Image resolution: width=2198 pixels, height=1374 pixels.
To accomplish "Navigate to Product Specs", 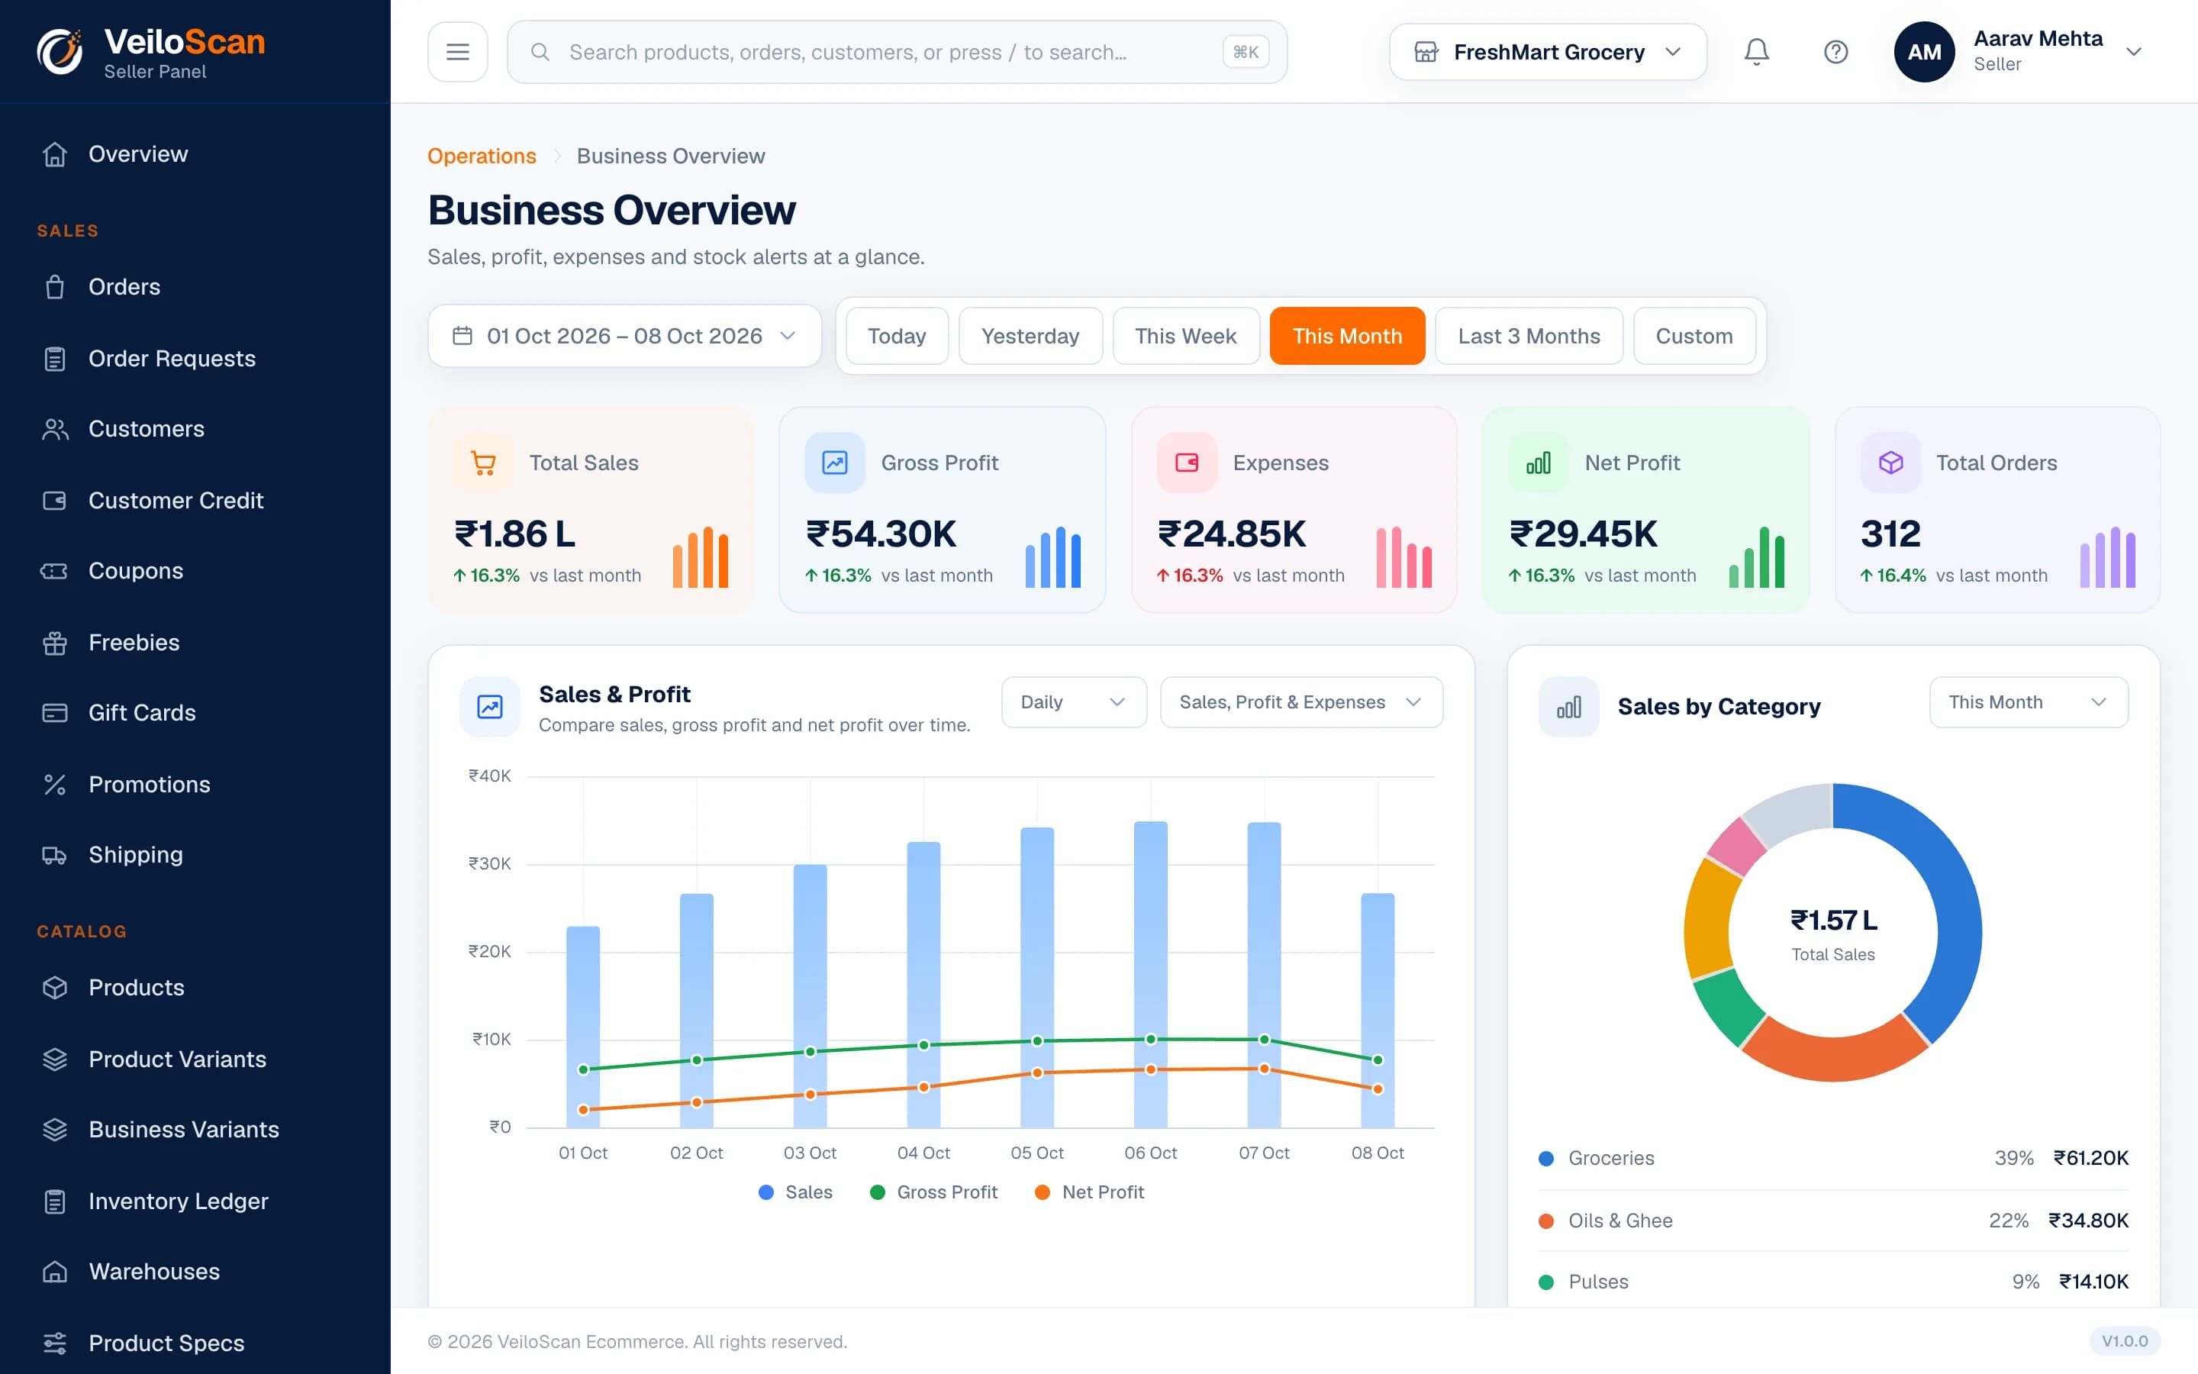I will [x=195, y=1343].
